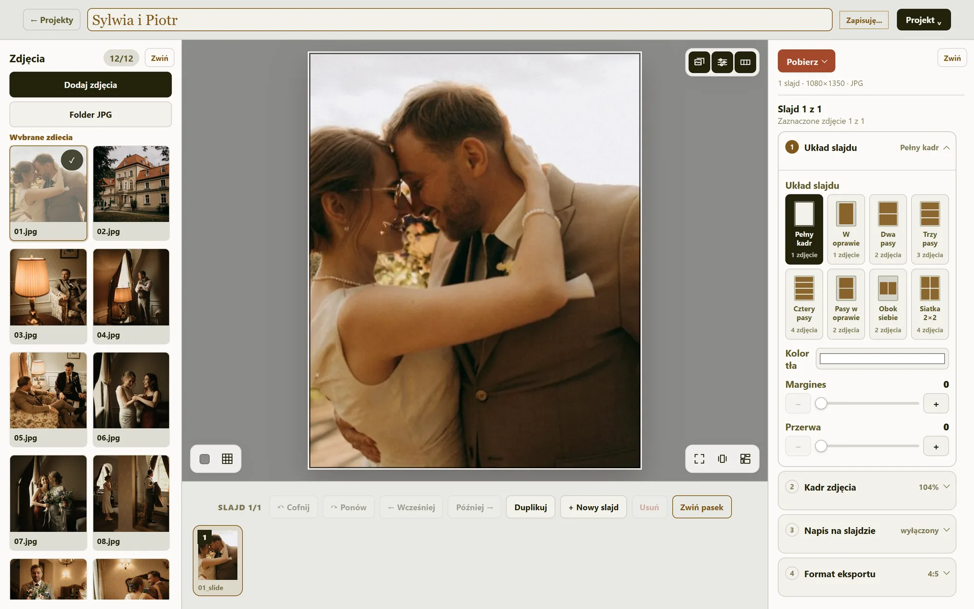Open the Pobierz download dropdown

pos(806,62)
